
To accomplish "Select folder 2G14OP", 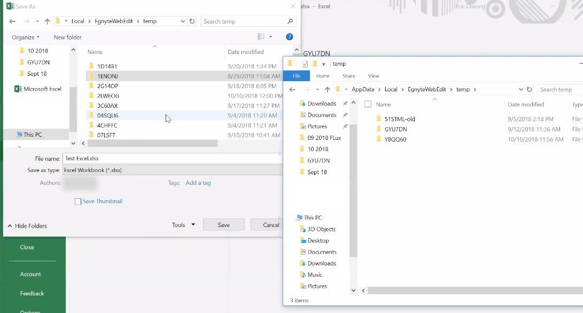I will 108,86.
